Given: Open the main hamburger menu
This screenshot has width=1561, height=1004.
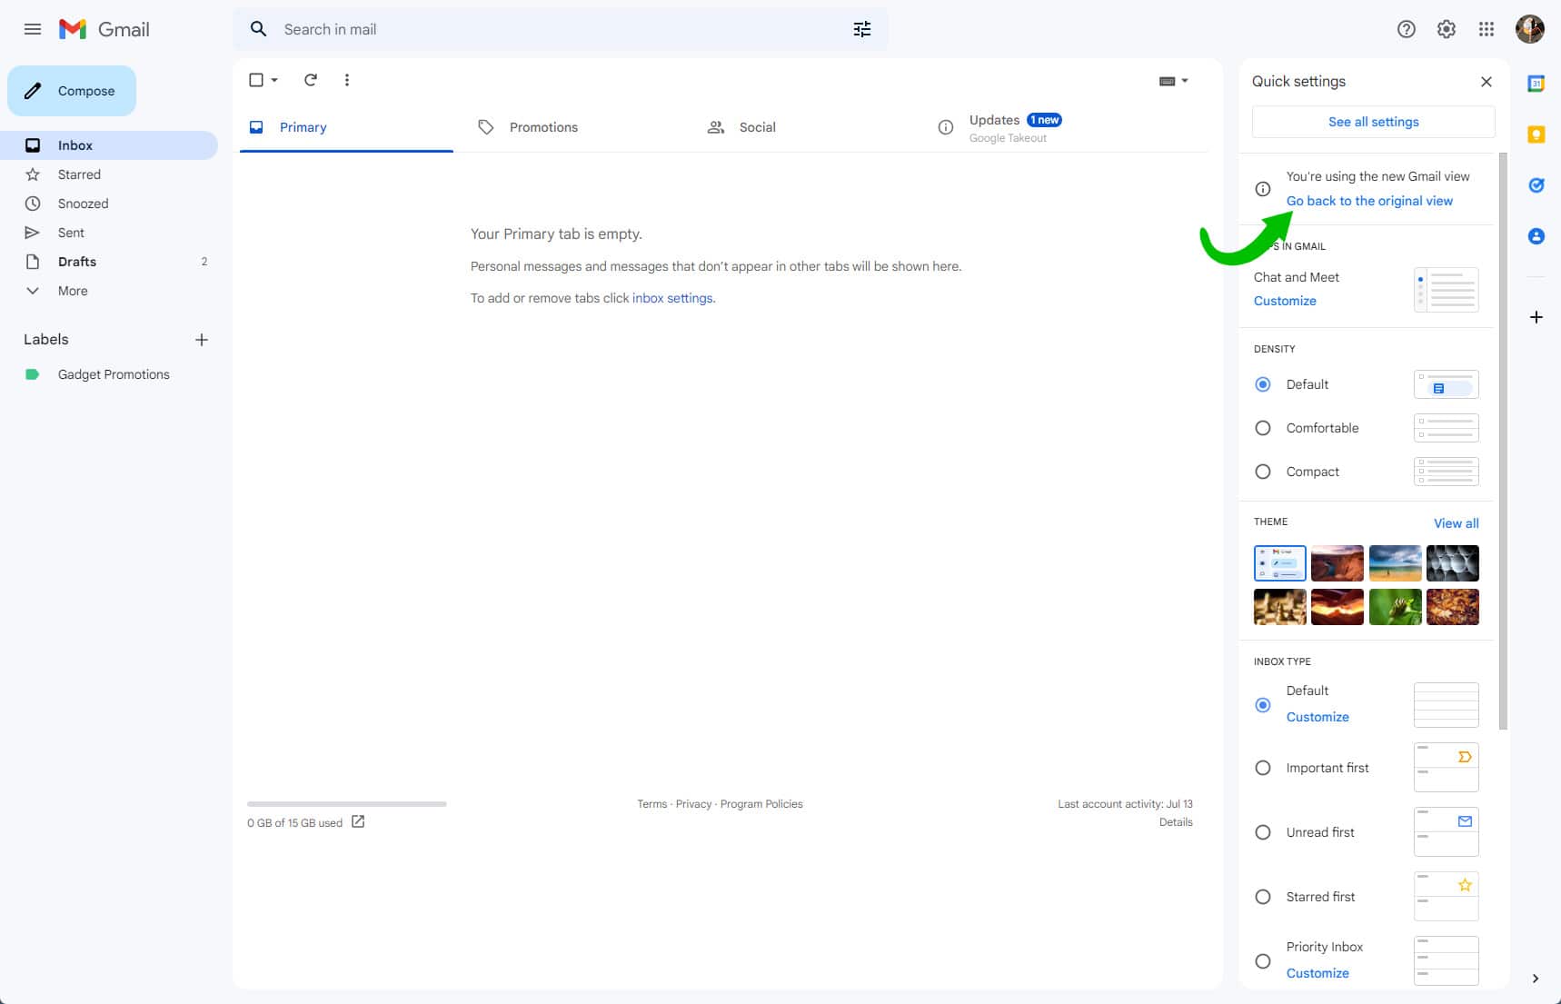Looking at the screenshot, I should pyautogui.click(x=33, y=29).
